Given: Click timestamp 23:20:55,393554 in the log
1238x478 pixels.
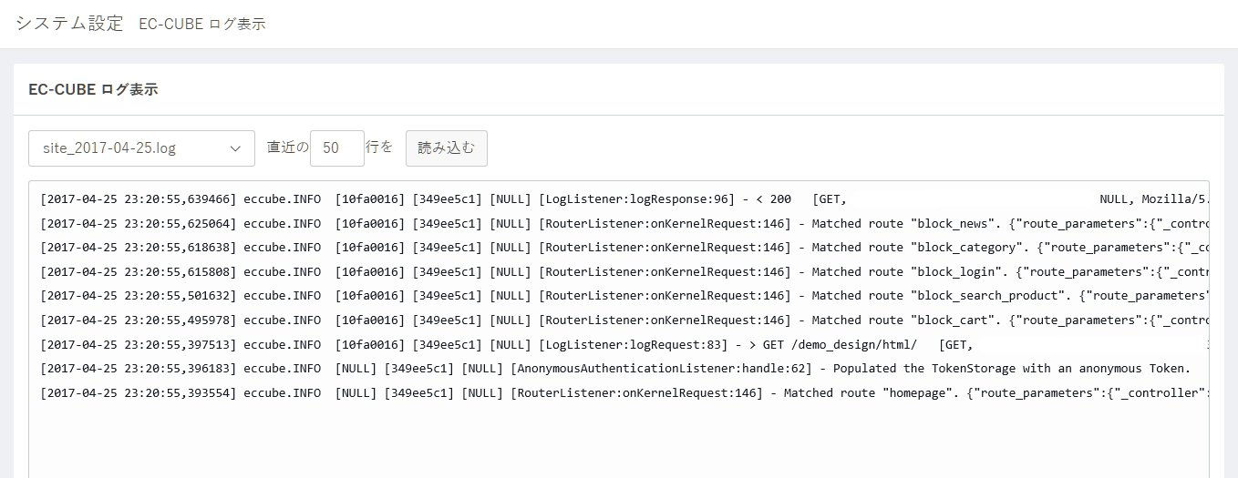Looking at the screenshot, I should tap(177, 393).
